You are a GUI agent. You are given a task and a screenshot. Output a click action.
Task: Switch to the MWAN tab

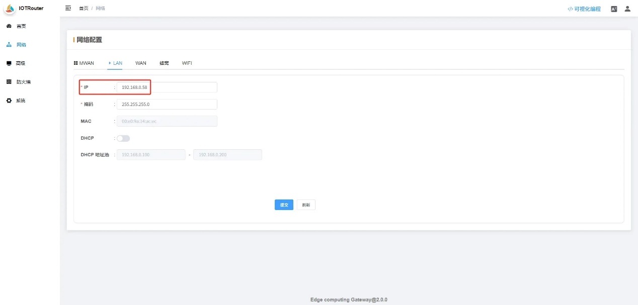[x=84, y=63]
